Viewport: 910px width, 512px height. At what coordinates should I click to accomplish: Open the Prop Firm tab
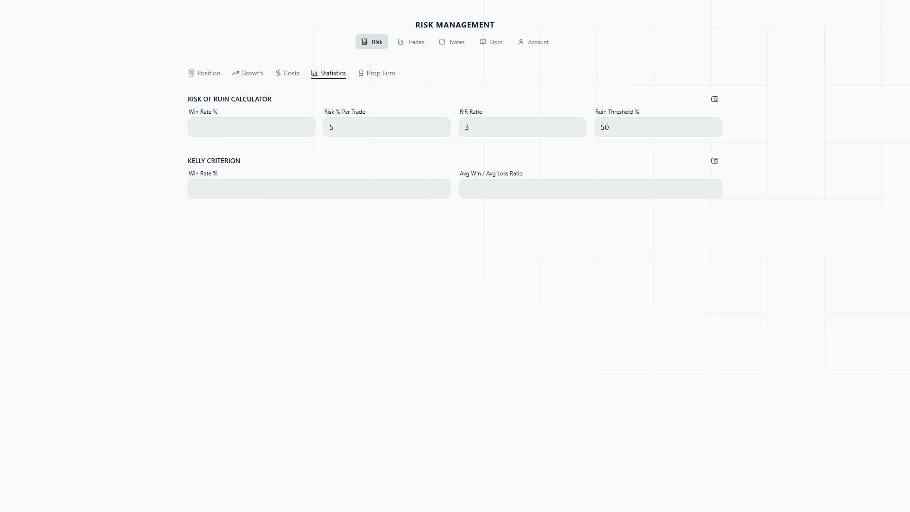click(x=377, y=73)
